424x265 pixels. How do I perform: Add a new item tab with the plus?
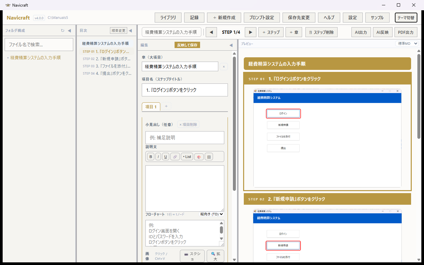(x=166, y=106)
